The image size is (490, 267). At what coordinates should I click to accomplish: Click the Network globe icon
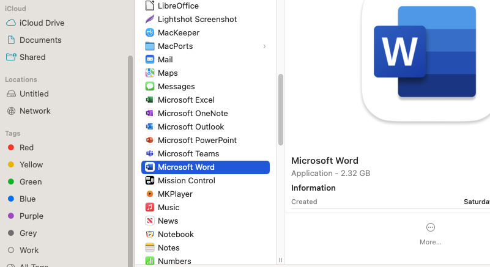pos(11,111)
